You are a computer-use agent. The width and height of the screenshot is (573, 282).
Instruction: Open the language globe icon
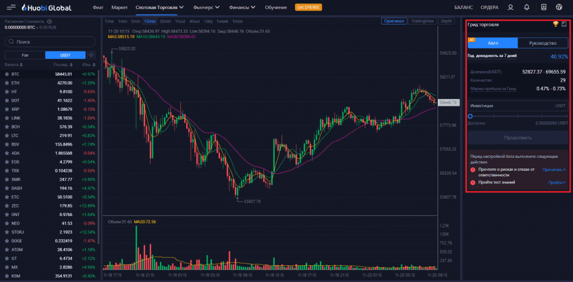click(558, 7)
